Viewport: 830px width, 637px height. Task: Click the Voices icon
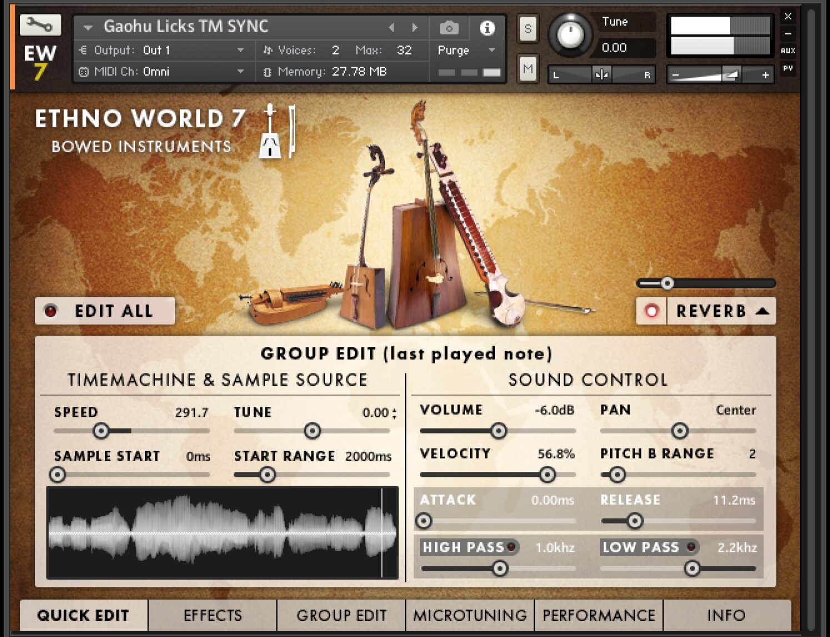tap(268, 50)
